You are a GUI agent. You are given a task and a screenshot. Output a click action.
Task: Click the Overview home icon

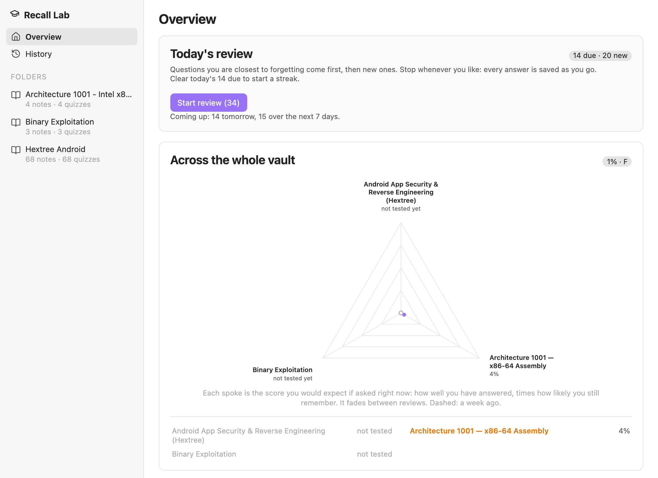(16, 37)
